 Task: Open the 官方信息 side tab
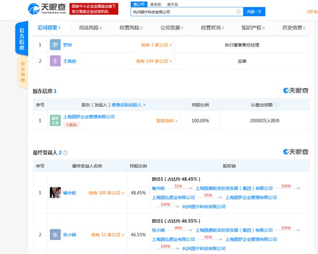click(22, 38)
